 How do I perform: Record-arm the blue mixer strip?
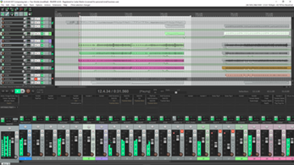tap(28, 154)
